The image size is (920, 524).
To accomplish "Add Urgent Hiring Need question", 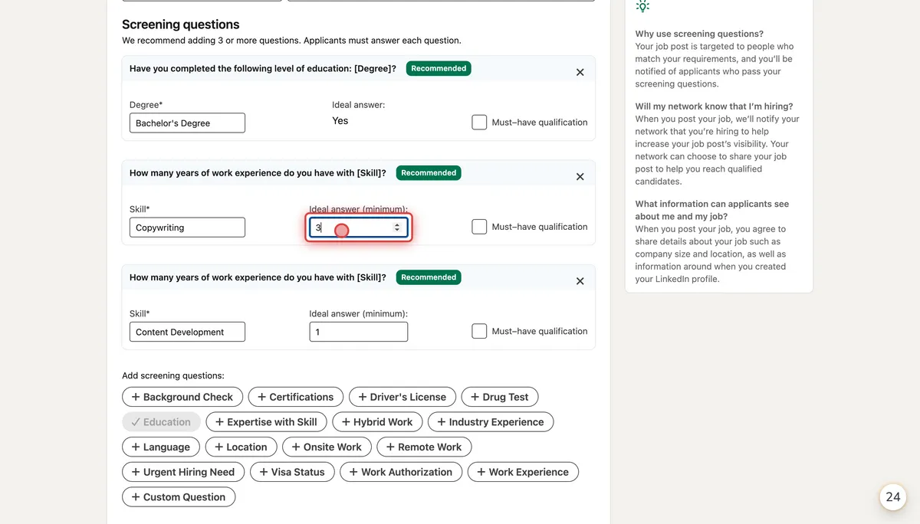I will pyautogui.click(x=183, y=472).
